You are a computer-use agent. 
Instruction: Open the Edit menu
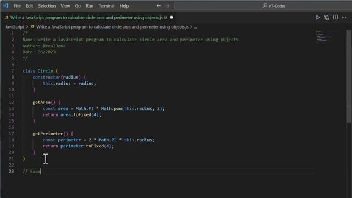tap(29, 6)
